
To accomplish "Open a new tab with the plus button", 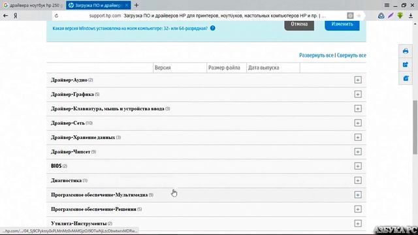I will [x=137, y=5].
